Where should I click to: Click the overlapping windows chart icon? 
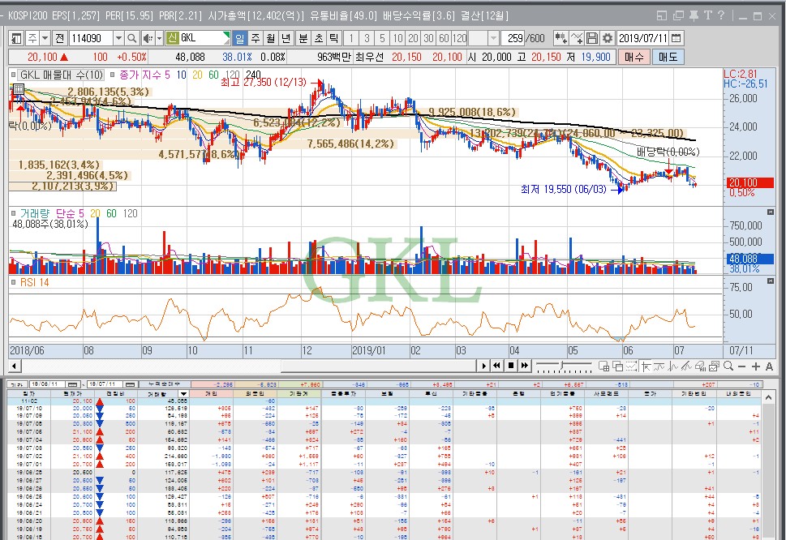click(617, 366)
